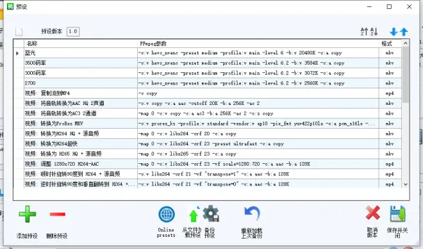Click the libx264 -crf 20 parameters cell
Image resolution: width=423 pixels, height=249 pixels.
(x=258, y=134)
